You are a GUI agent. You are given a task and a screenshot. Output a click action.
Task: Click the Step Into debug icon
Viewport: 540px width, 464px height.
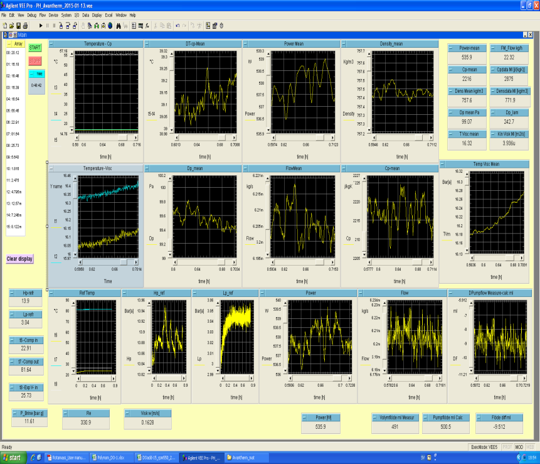61,26
